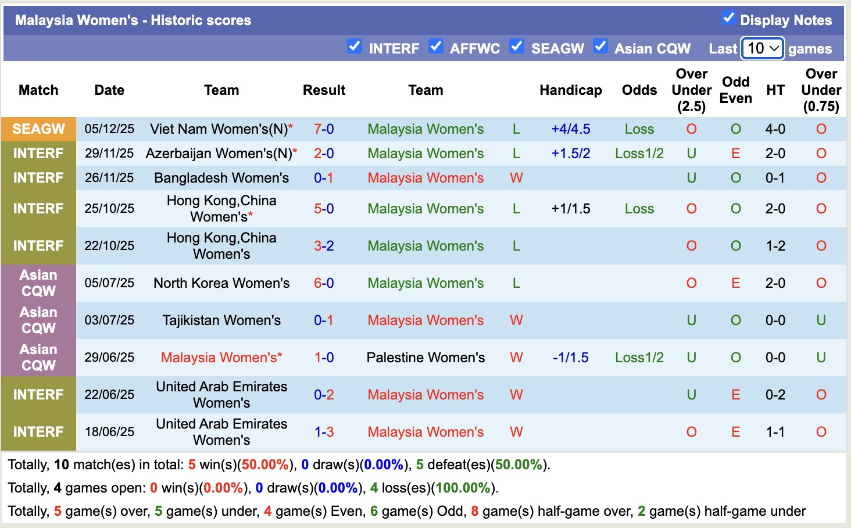
Task: Open the Last games count dropdown
Action: (x=763, y=48)
